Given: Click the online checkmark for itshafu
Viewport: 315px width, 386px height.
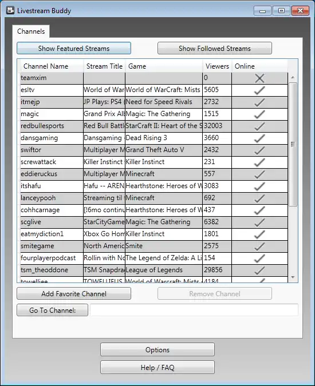Looking at the screenshot, I should [x=259, y=186].
